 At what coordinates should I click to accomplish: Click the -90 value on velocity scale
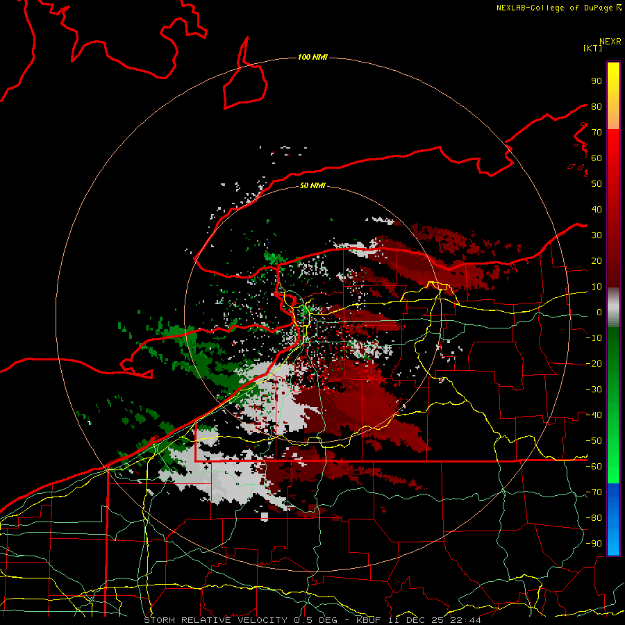(x=594, y=544)
